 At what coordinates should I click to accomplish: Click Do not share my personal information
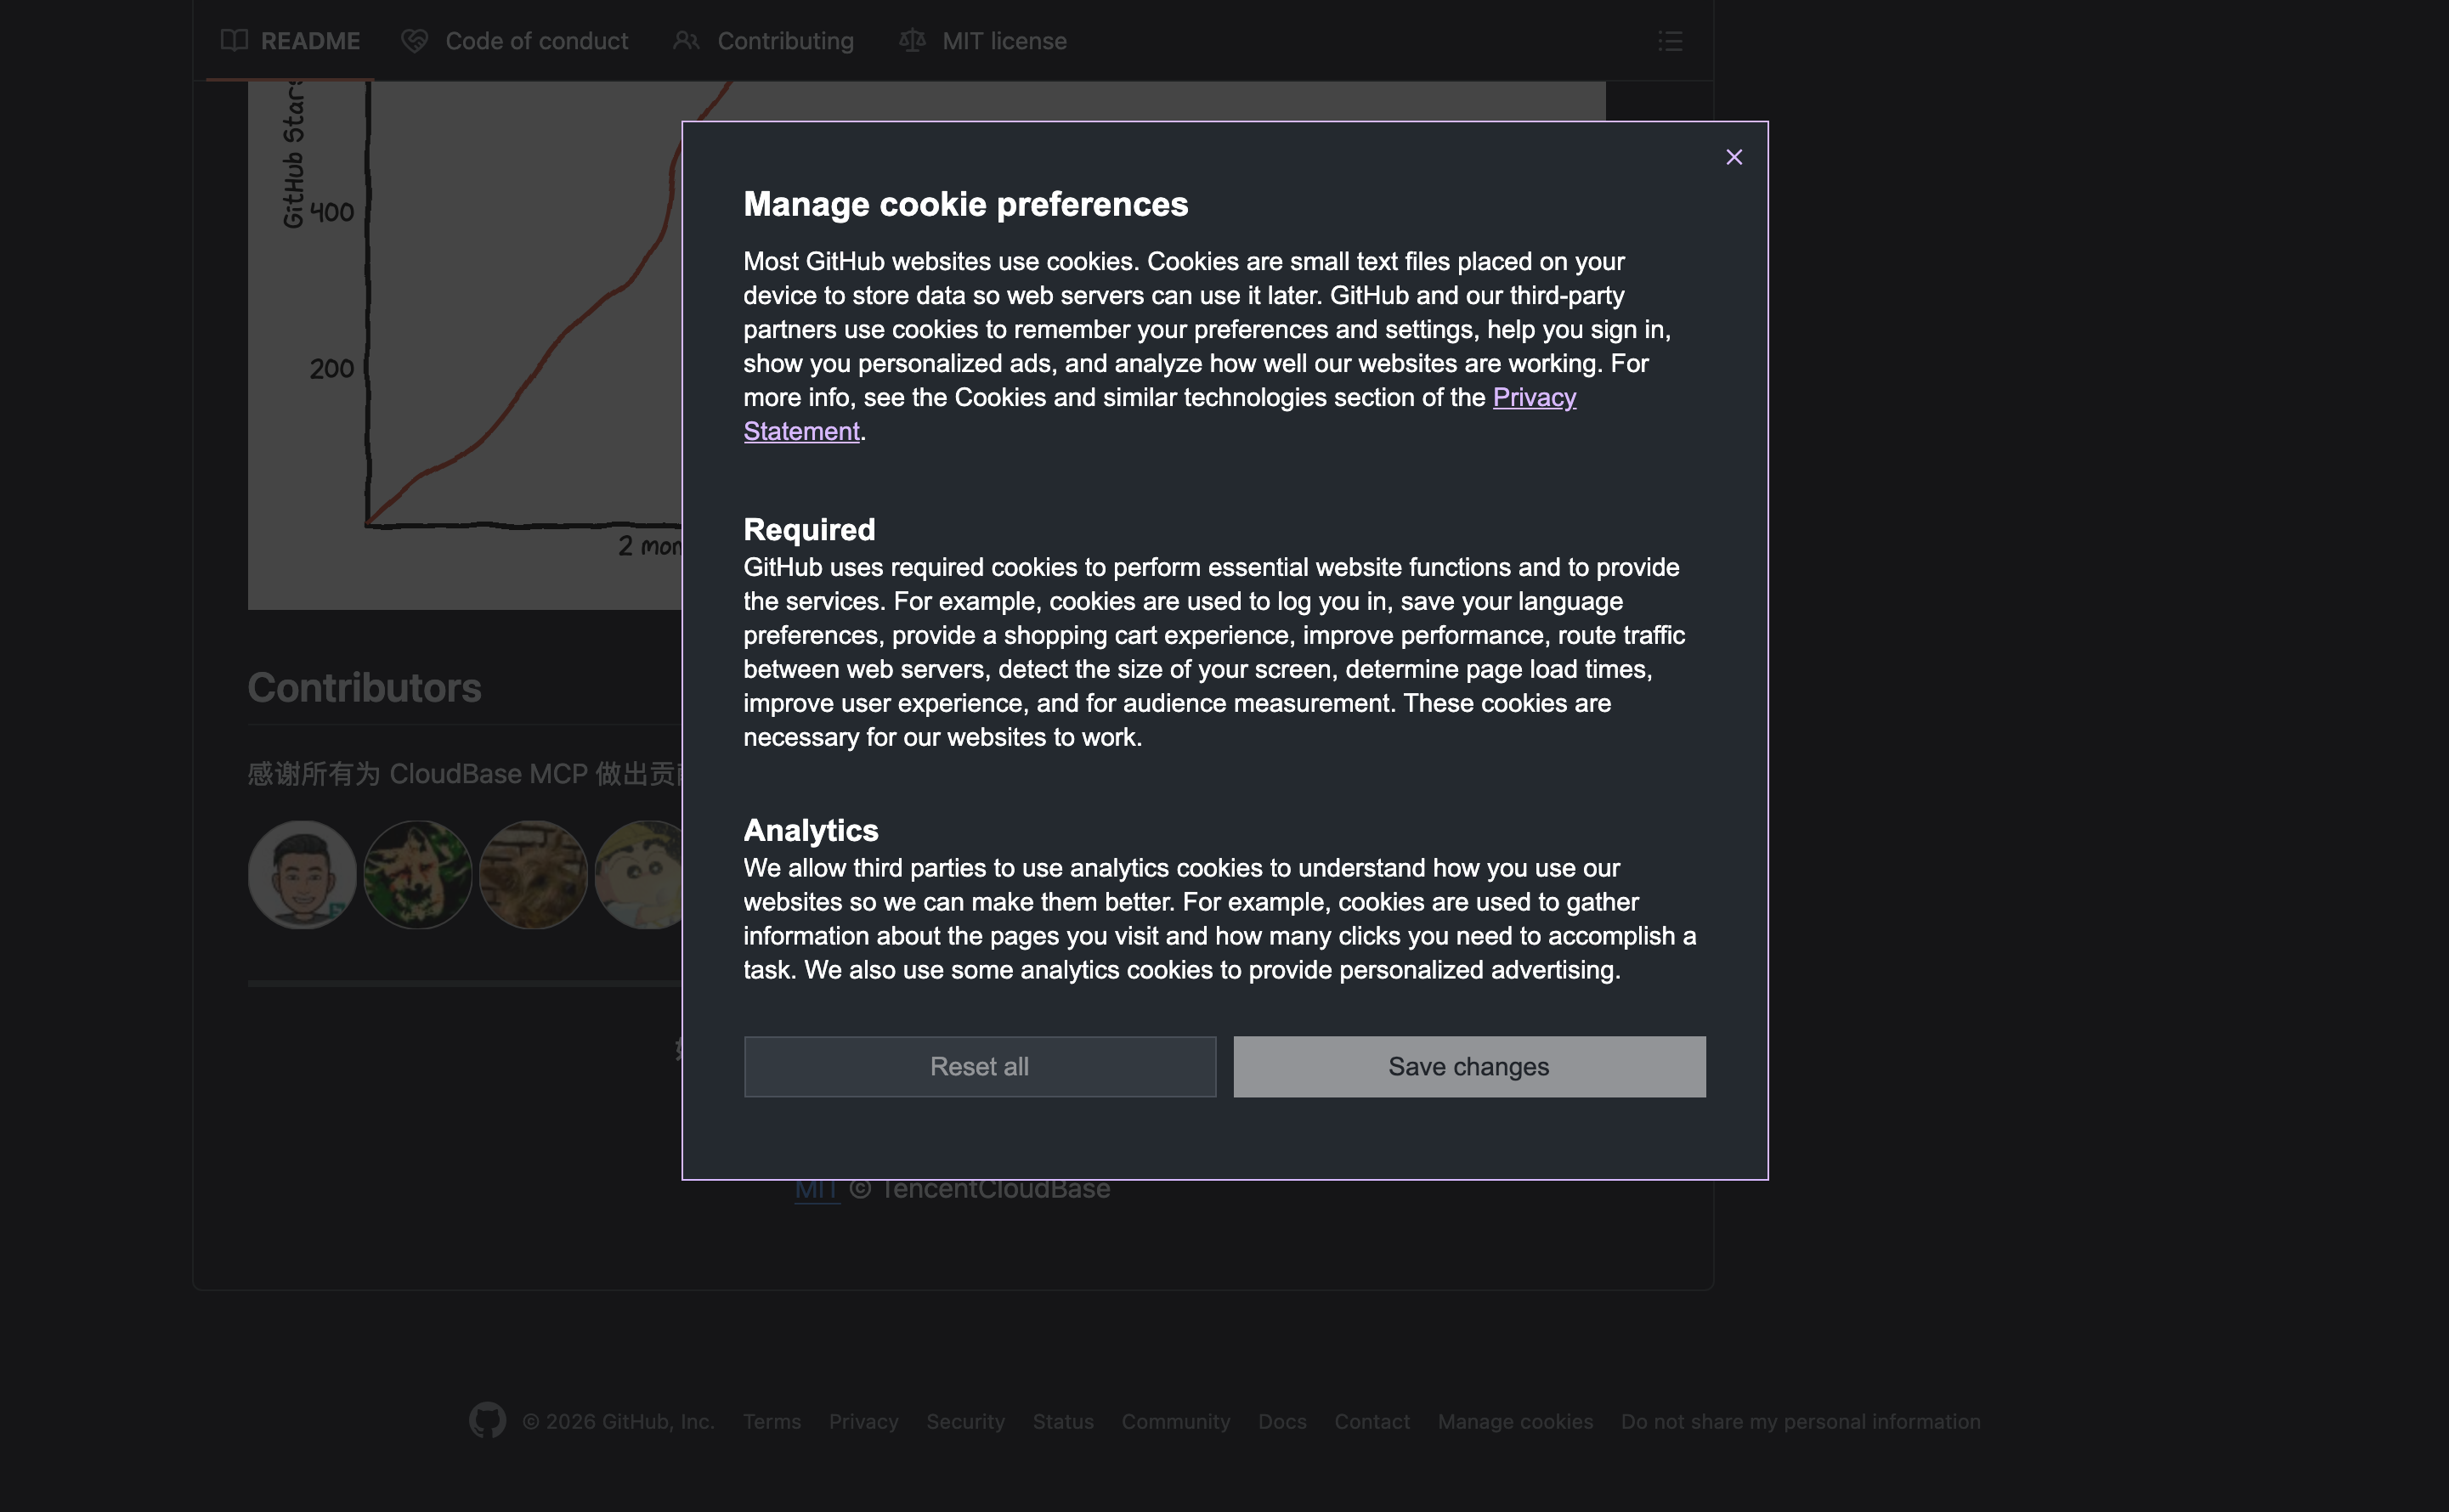(x=1800, y=1421)
